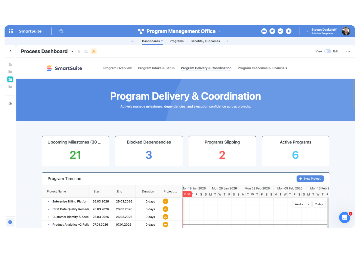The height and width of the screenshot is (253, 359).
Task: Switch to the Benefits / Outcomes tab
Action: point(205,41)
